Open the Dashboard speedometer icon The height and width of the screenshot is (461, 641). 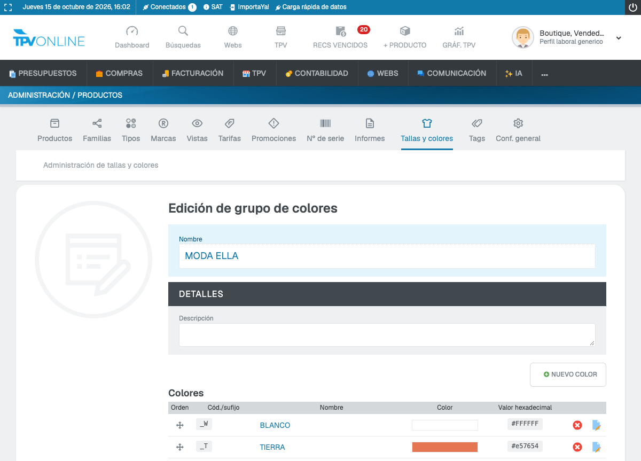(x=132, y=31)
